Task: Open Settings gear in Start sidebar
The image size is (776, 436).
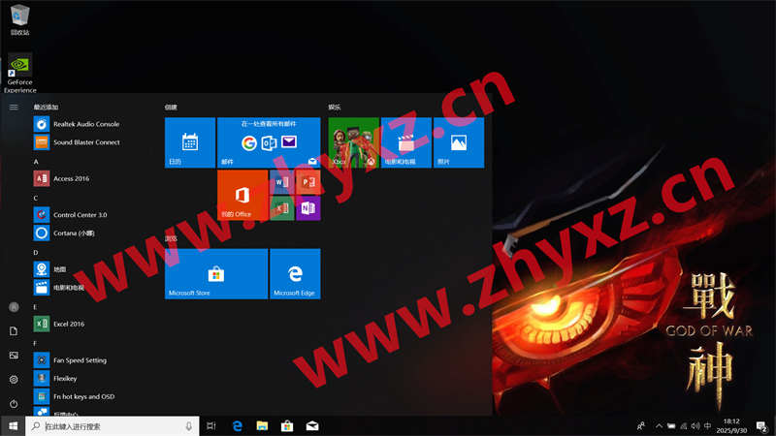Action: [x=14, y=380]
